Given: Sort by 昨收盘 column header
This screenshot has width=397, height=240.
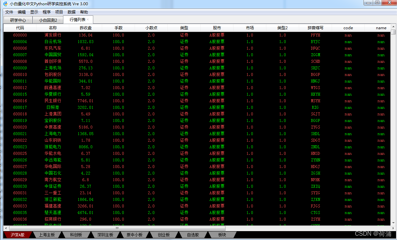Looking at the screenshot, I should click(x=86, y=28).
